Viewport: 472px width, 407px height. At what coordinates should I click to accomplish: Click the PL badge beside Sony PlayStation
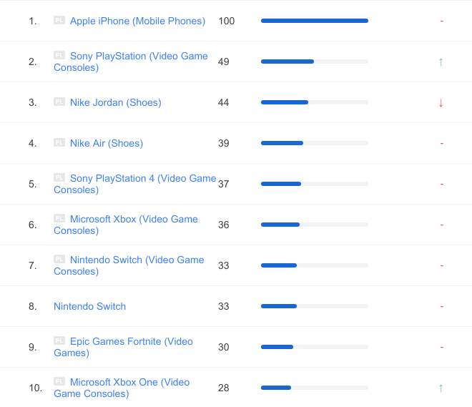pos(59,55)
